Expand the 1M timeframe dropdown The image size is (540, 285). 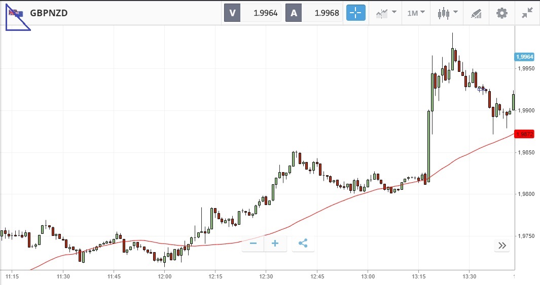(x=416, y=13)
